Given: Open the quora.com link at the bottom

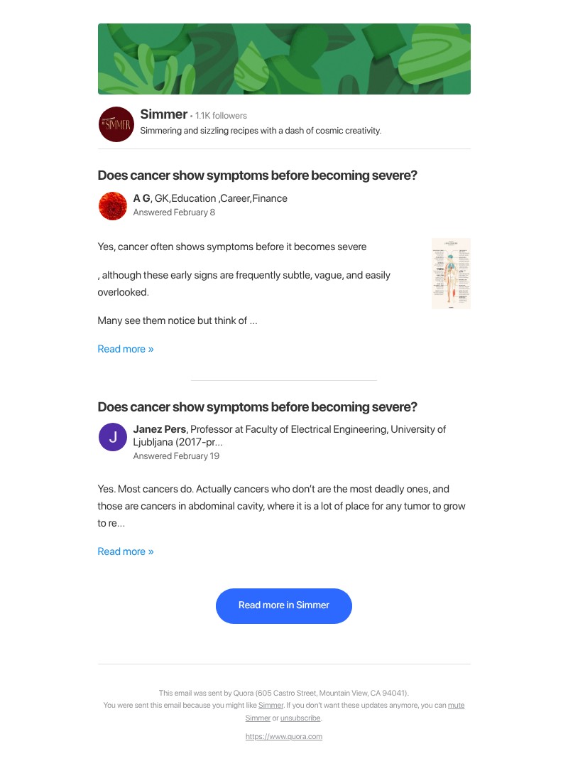Looking at the screenshot, I should click(284, 736).
